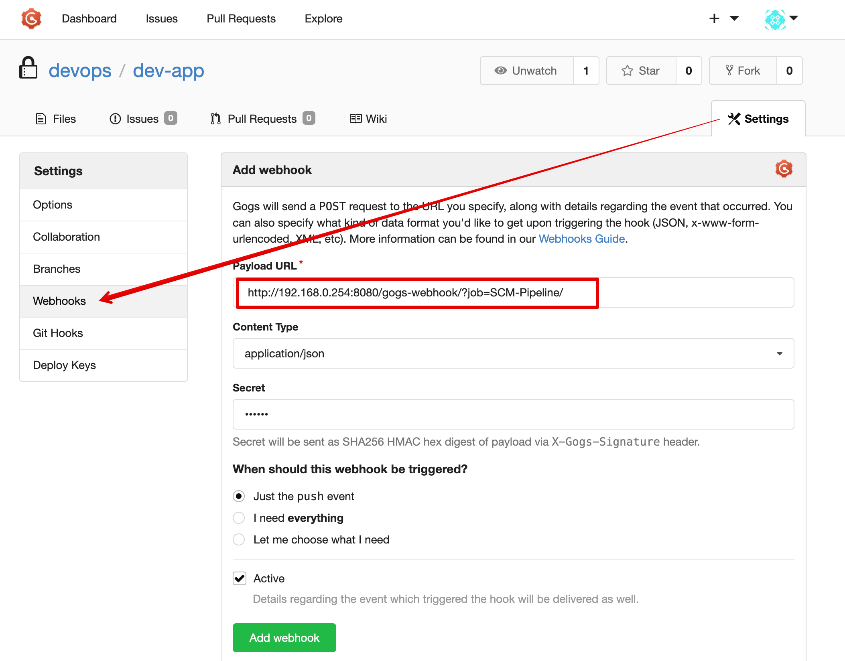This screenshot has height=661, width=845.
Task: Click the user avatar image
Action: 775,20
